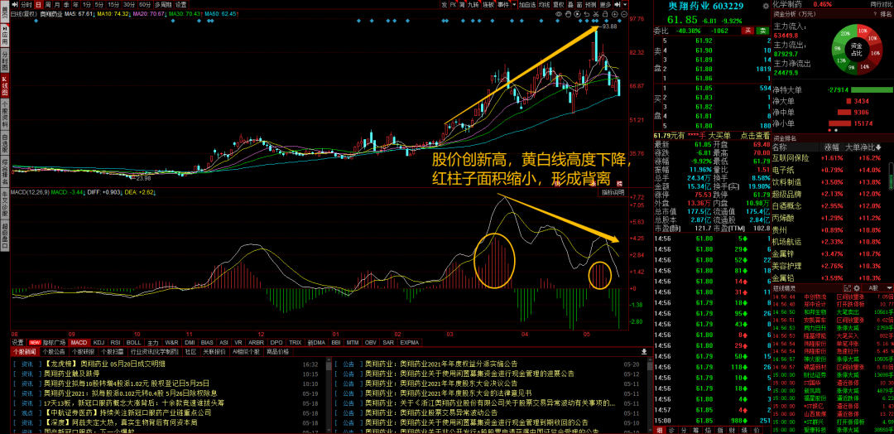This screenshot has height=434, width=894.
Task: Click the zoom-in plus circle icon
Action: (x=614, y=14)
